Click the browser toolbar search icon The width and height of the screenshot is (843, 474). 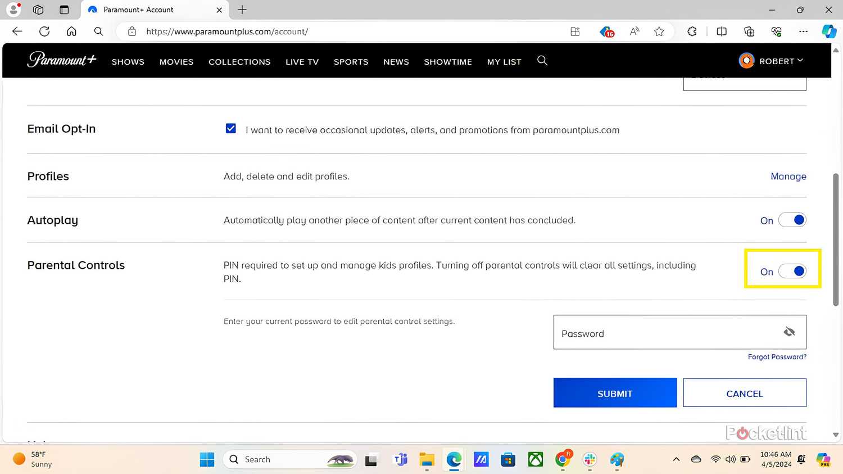98,31
